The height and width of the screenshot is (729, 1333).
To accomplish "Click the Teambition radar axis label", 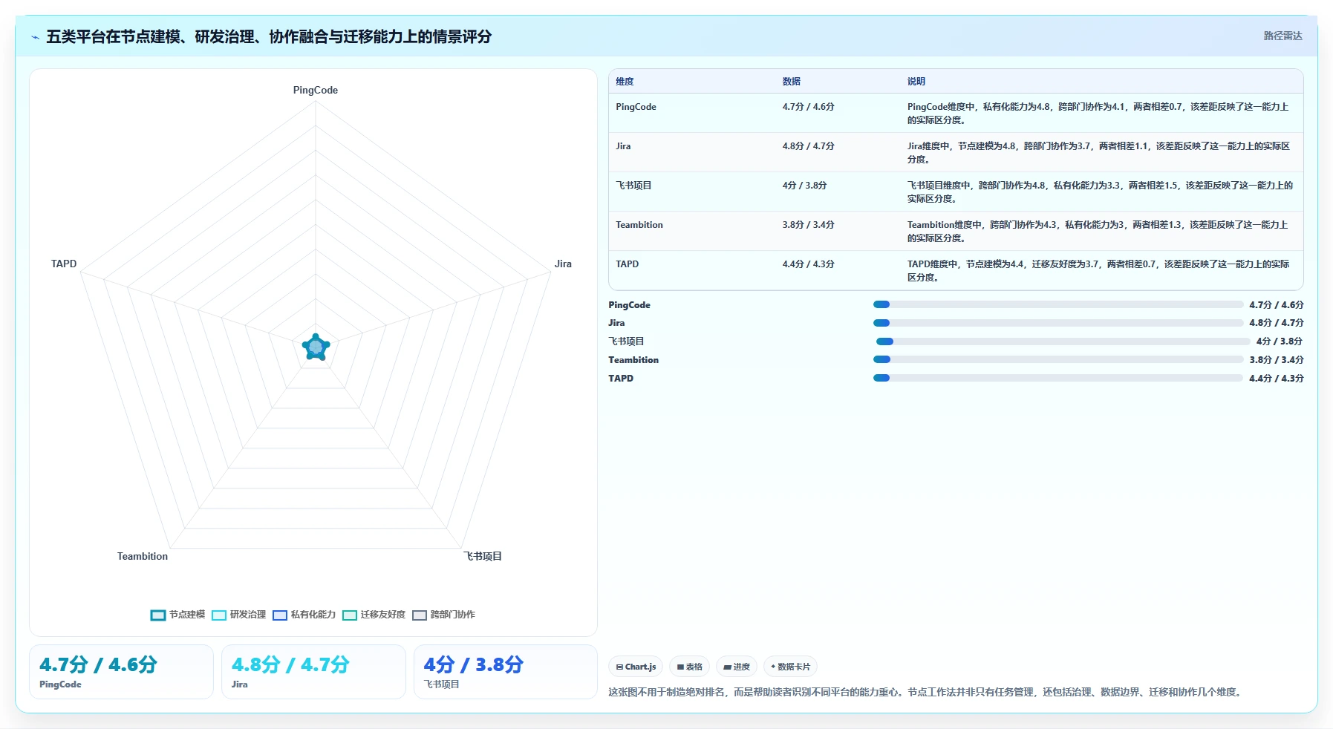I will click(143, 556).
